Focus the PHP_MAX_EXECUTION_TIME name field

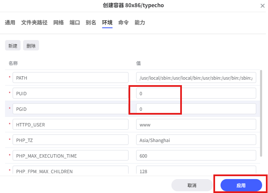tap(70, 155)
